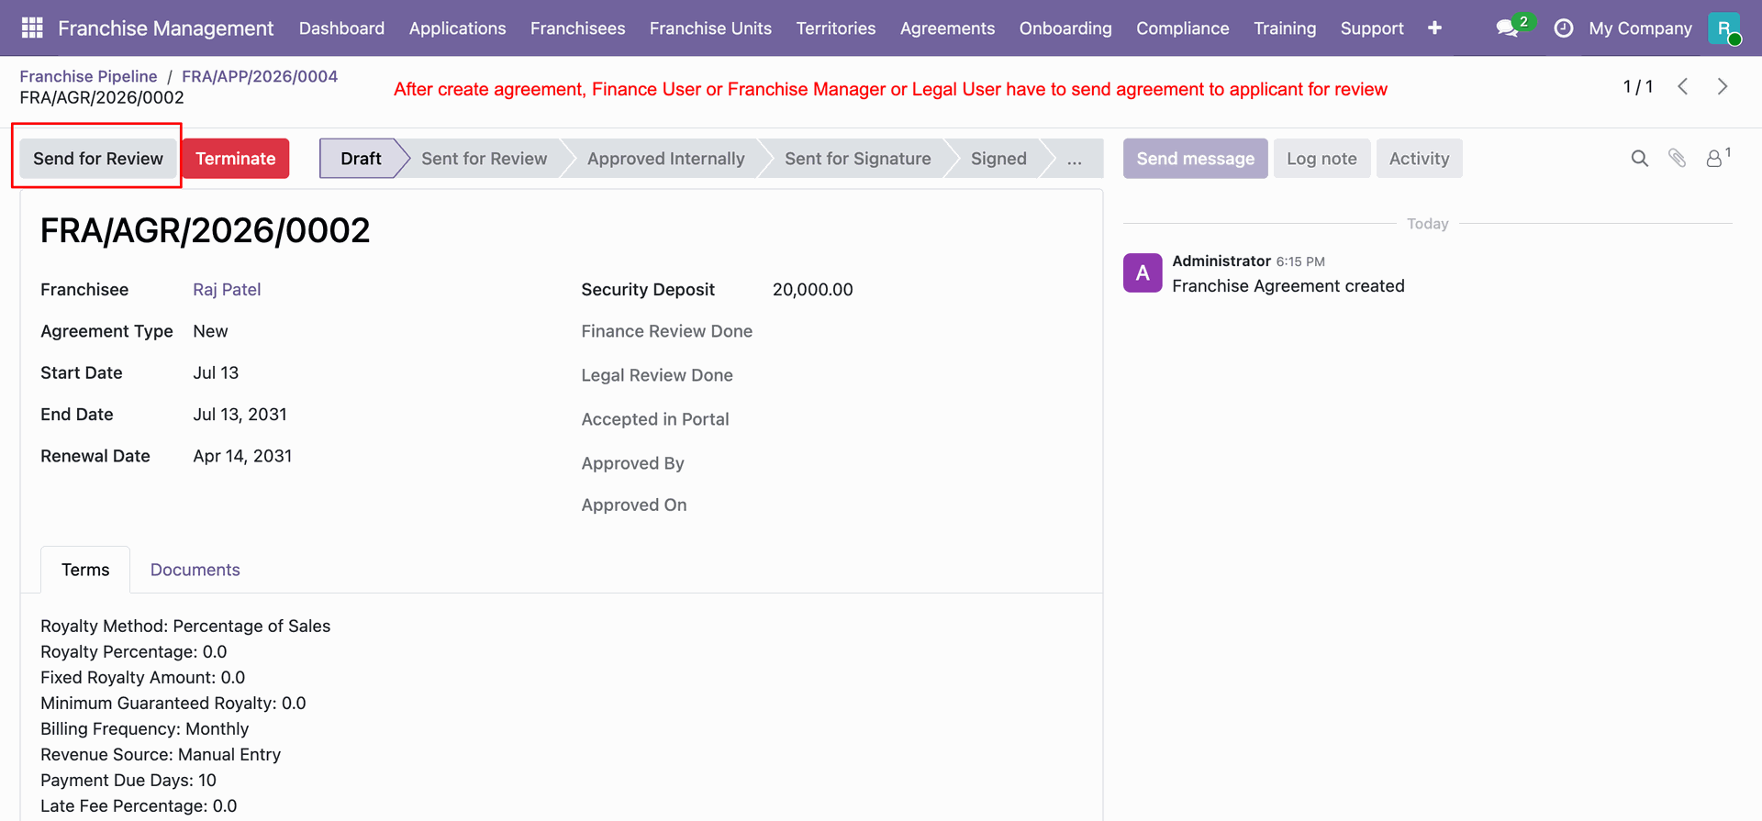Click the Legal Review Done label
1762x821 pixels.
pos(656,375)
